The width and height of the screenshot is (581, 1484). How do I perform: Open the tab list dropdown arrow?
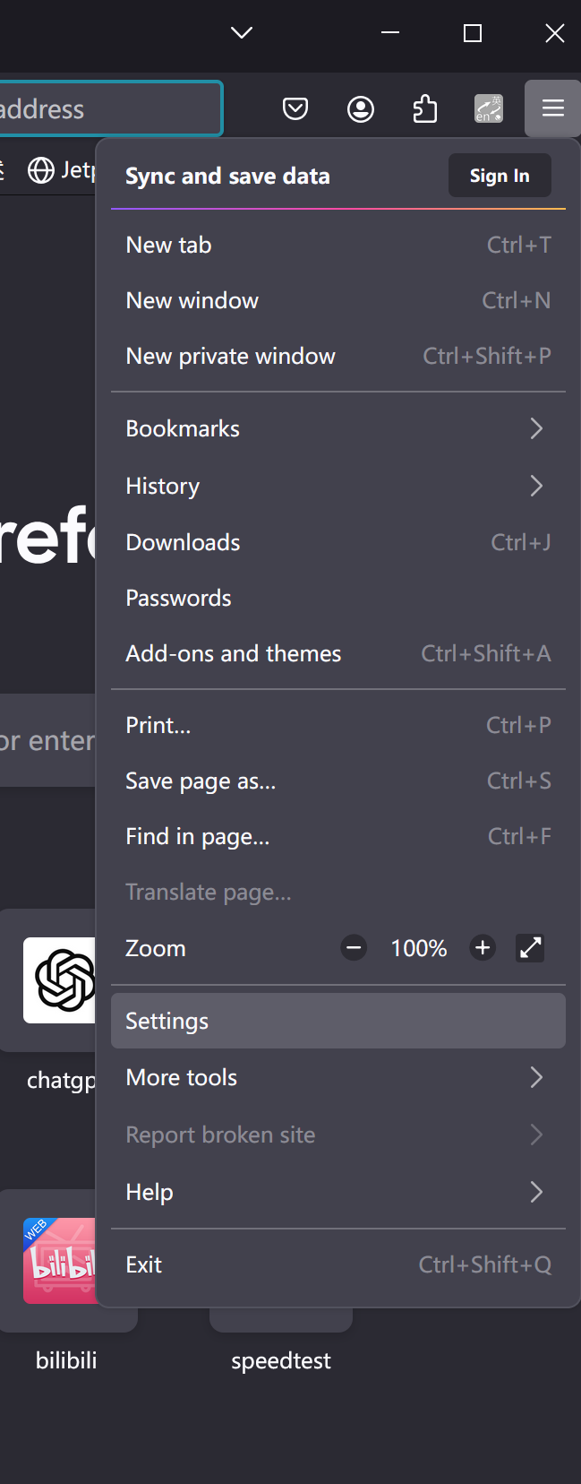242,33
